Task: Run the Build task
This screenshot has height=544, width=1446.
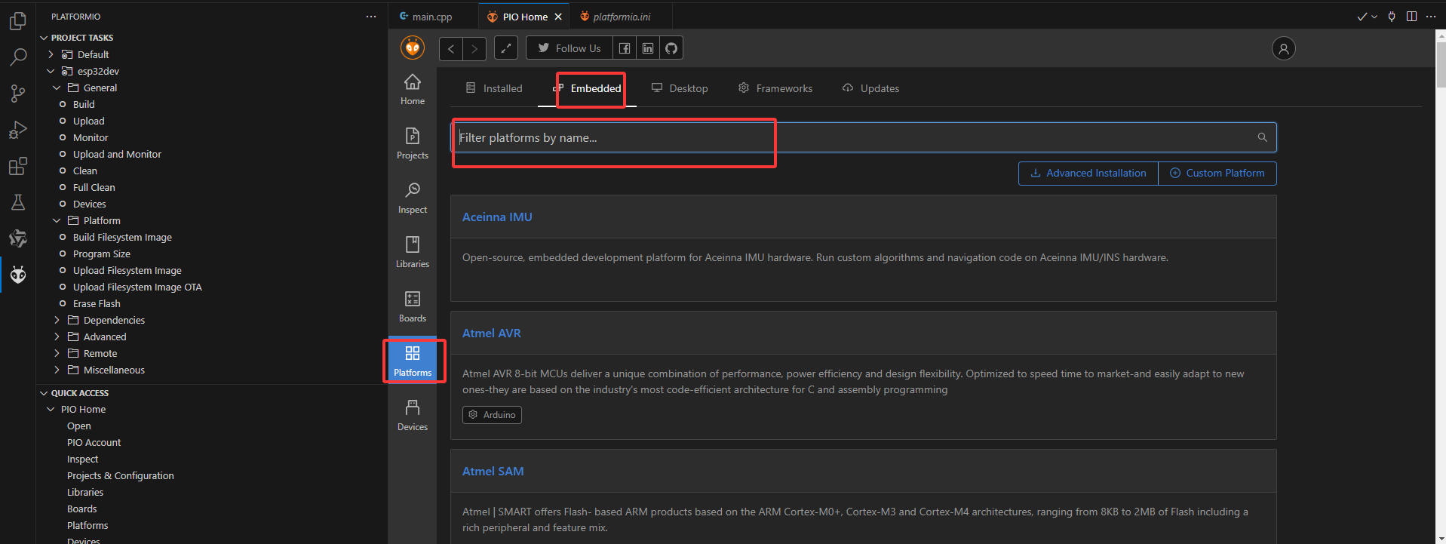Action: click(x=84, y=104)
